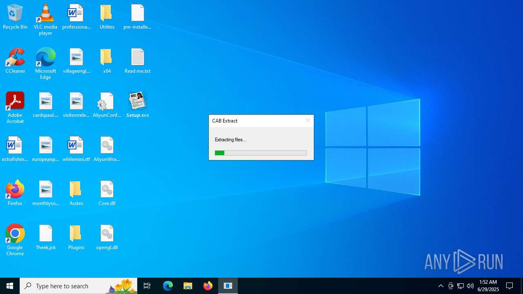Open the volume control tray icon
The height and width of the screenshot is (294, 523).
click(470, 286)
